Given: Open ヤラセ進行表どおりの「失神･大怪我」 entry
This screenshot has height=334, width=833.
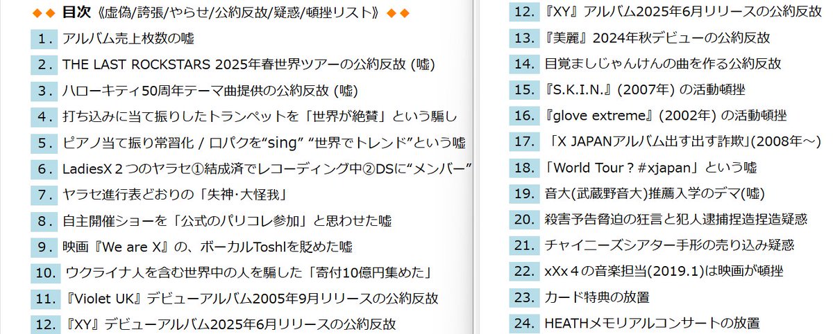Looking at the screenshot, I should pyautogui.click(x=175, y=195).
